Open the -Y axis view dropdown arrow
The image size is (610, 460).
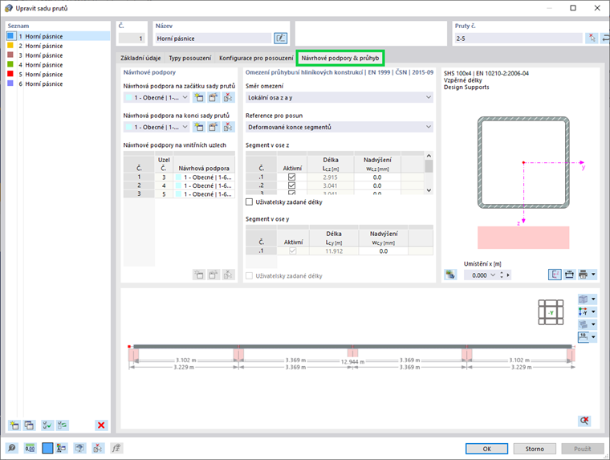tap(593, 311)
